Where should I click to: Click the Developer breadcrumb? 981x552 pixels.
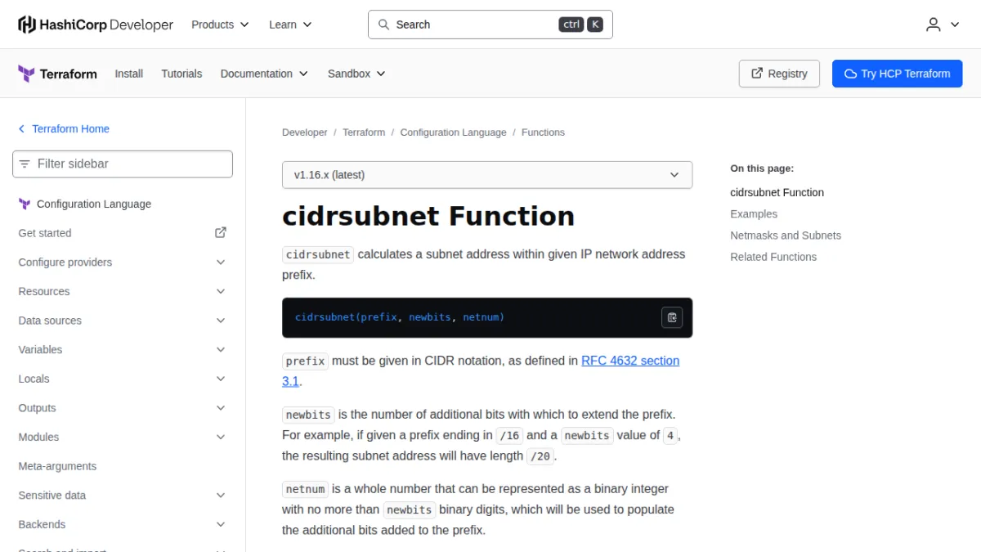tap(305, 132)
